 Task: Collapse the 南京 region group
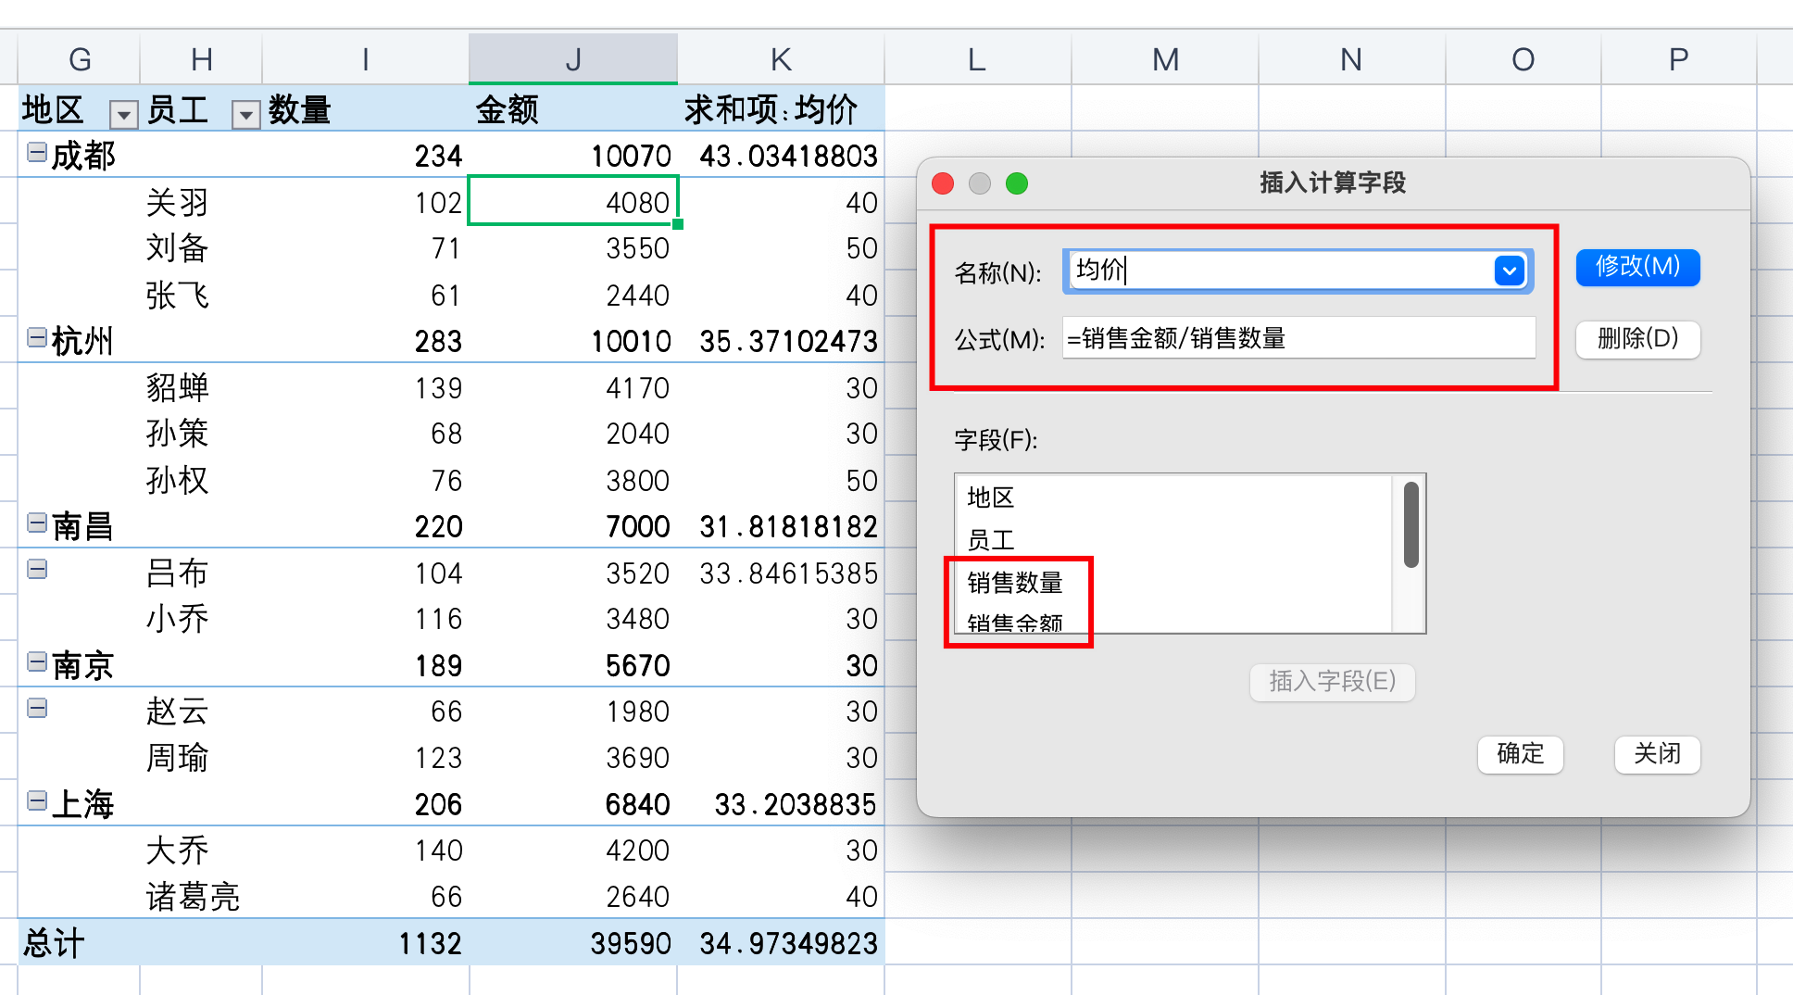click(x=37, y=662)
